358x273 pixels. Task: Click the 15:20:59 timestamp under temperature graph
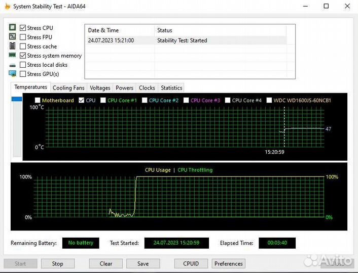[x=274, y=152]
